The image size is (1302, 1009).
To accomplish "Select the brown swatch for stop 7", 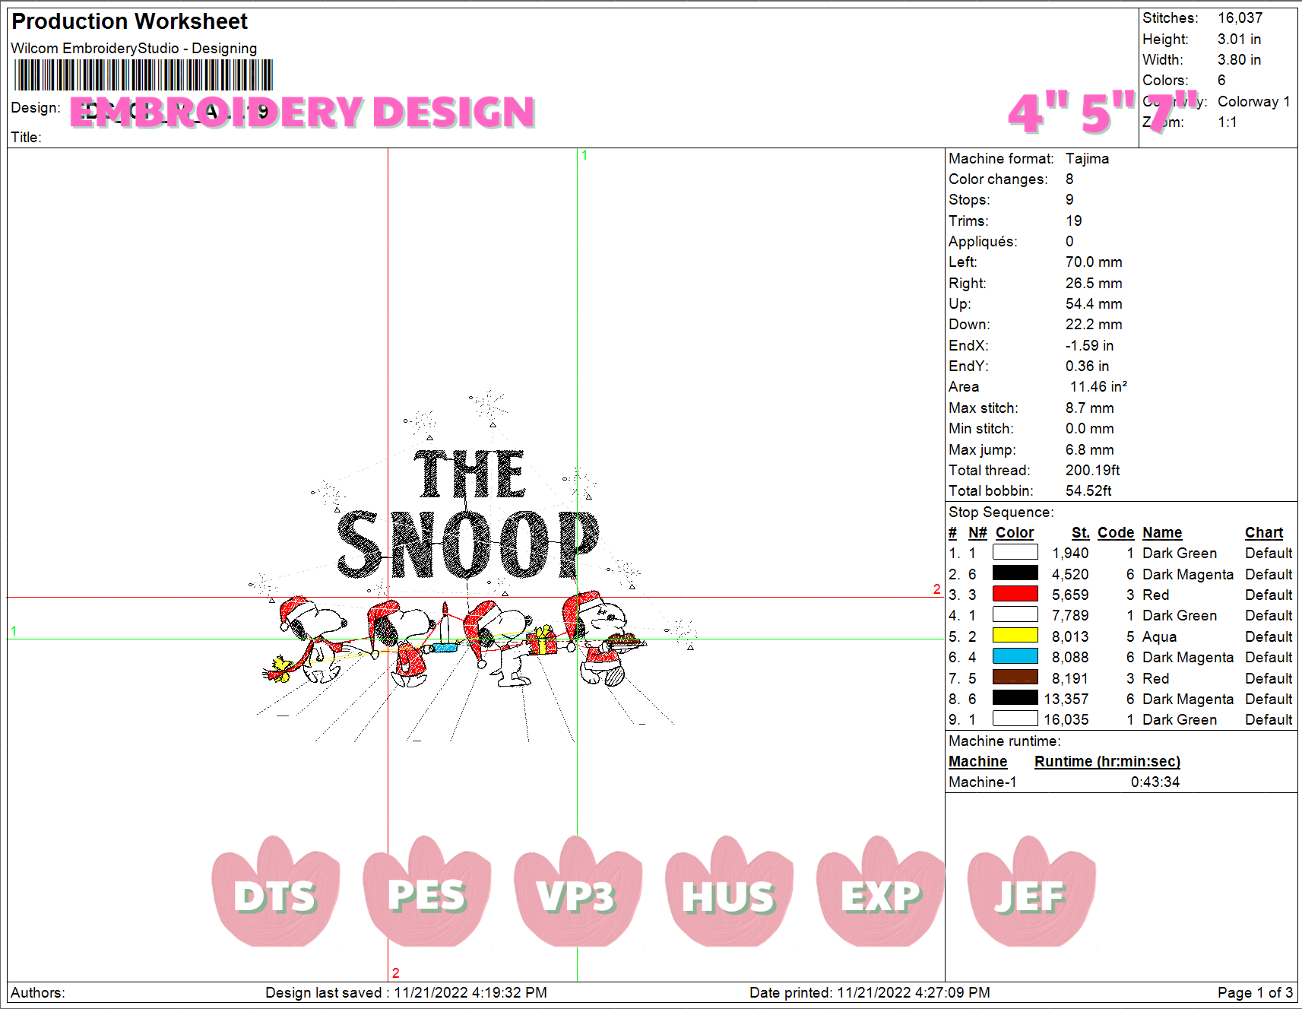I will click(x=1015, y=676).
